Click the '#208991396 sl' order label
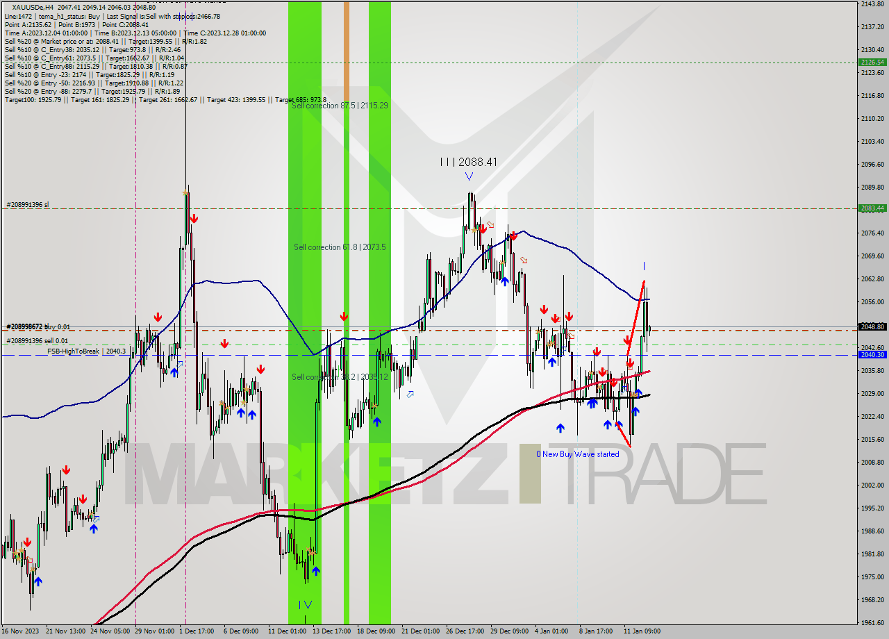 (28, 205)
